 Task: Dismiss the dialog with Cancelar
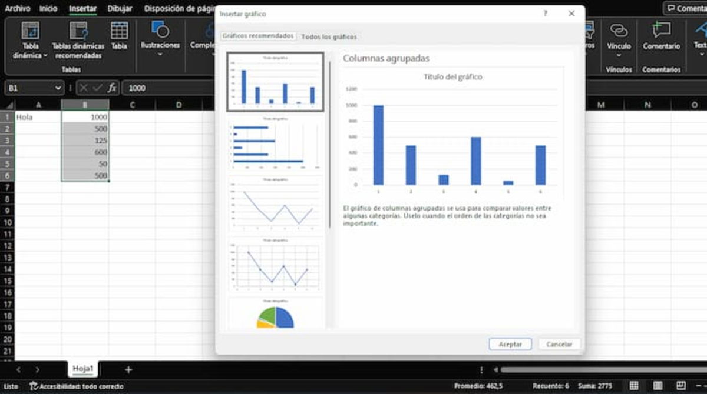coord(559,344)
